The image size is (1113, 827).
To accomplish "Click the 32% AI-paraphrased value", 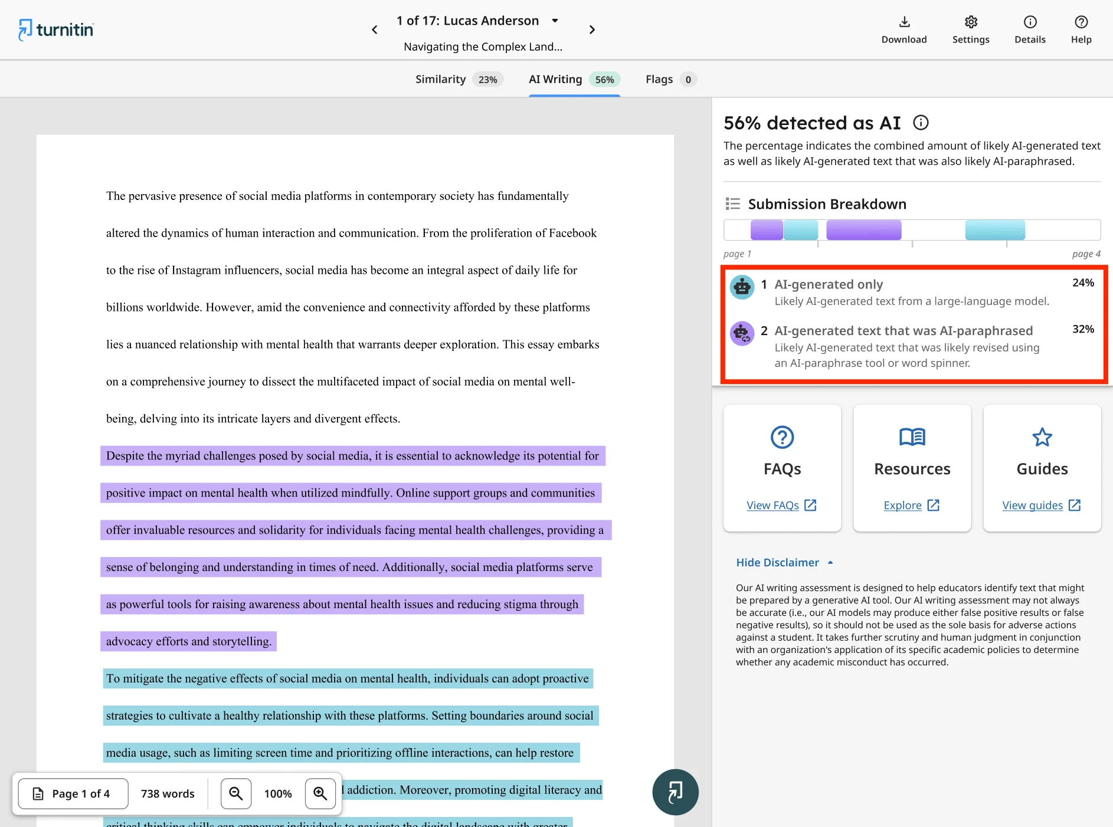I will 1083,329.
